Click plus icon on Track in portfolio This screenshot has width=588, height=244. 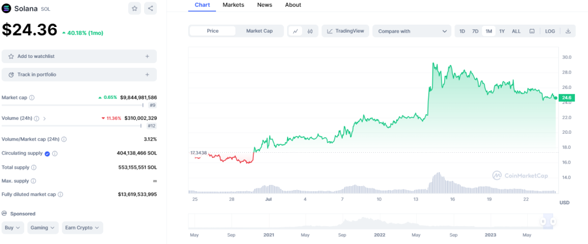[x=148, y=75]
